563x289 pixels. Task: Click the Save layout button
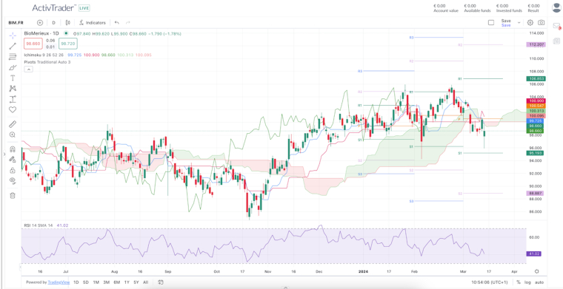pyautogui.click(x=506, y=23)
